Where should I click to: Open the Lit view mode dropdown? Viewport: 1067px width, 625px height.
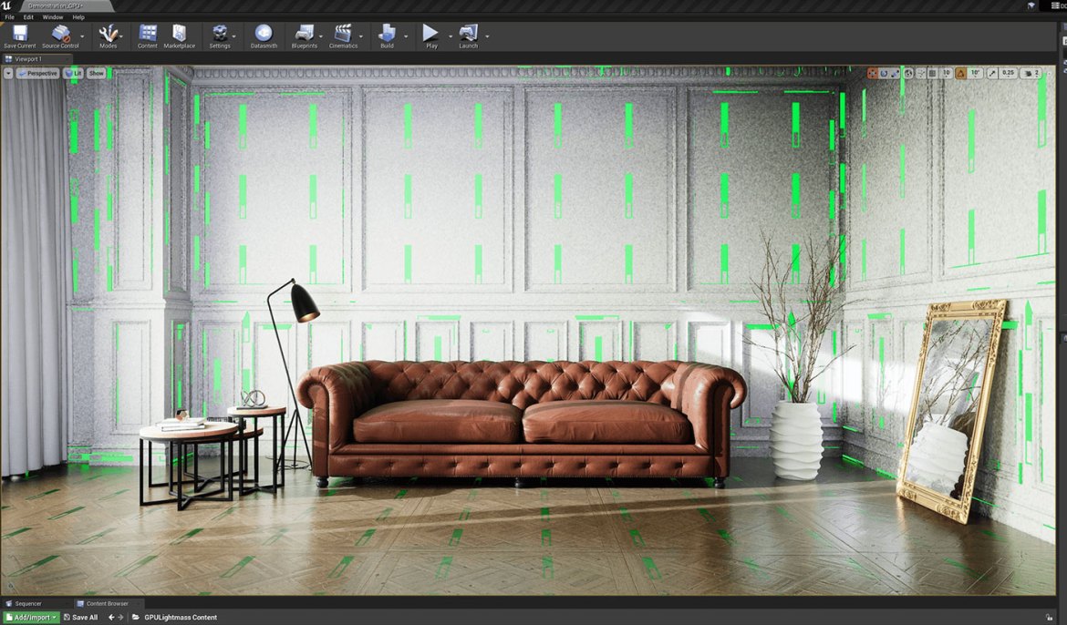(74, 73)
